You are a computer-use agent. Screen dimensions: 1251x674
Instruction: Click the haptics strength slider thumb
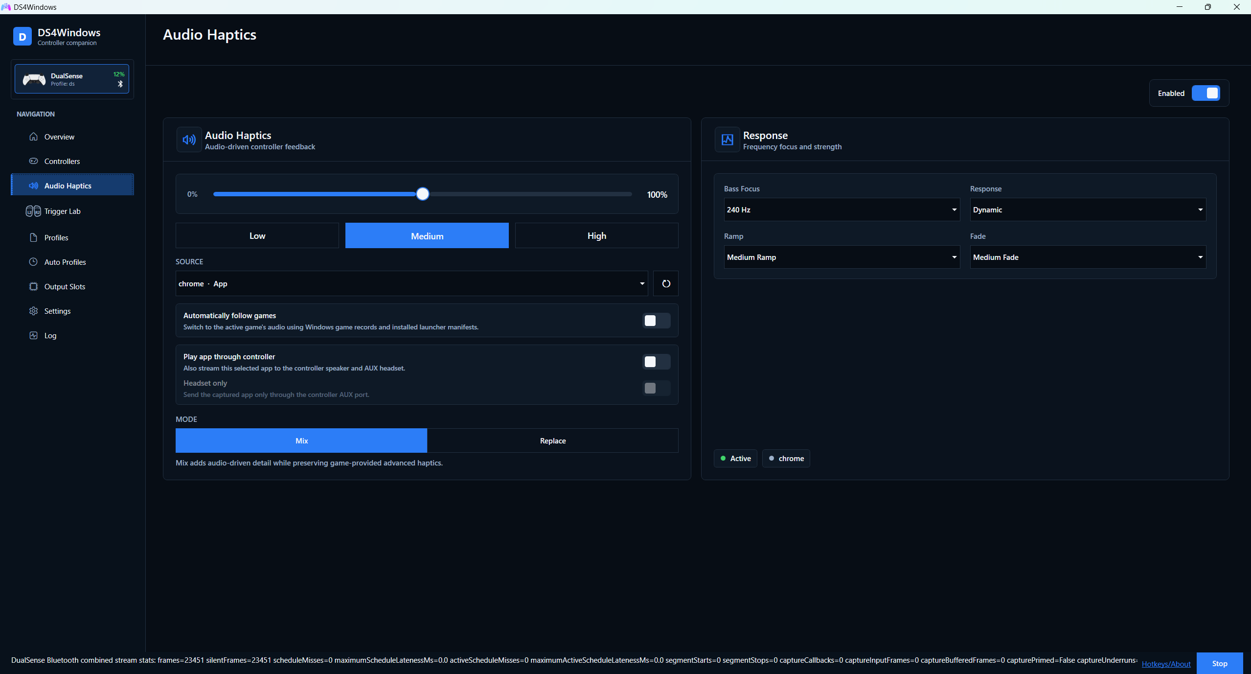coord(423,194)
